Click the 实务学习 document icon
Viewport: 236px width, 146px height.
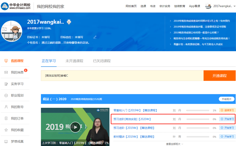tap(6, 84)
